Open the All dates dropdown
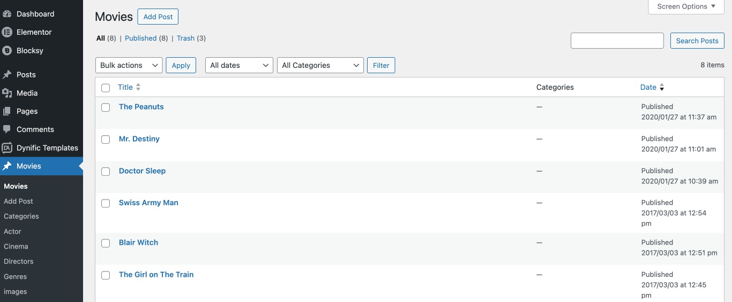Screen dimensions: 732x302 pos(239,65)
